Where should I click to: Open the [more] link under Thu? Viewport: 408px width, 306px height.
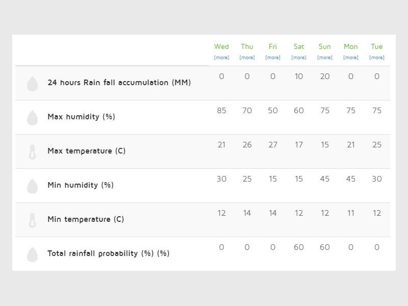[247, 58]
